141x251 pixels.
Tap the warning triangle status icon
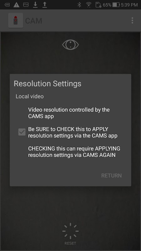[16, 5]
